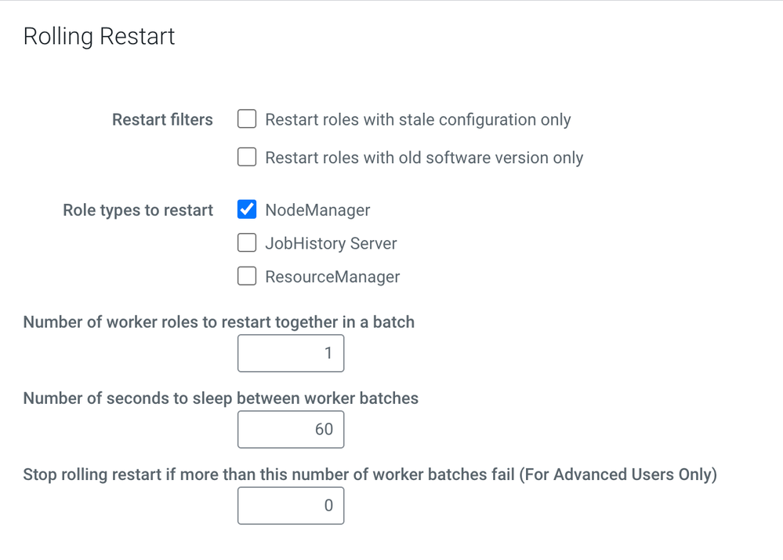The height and width of the screenshot is (560, 783).
Task: Click the 'Number of worker roles to restart' label
Action: click(x=219, y=322)
